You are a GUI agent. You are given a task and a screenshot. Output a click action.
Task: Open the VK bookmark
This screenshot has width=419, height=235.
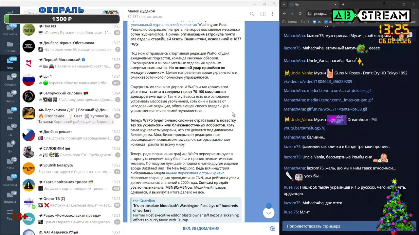[316, 22]
